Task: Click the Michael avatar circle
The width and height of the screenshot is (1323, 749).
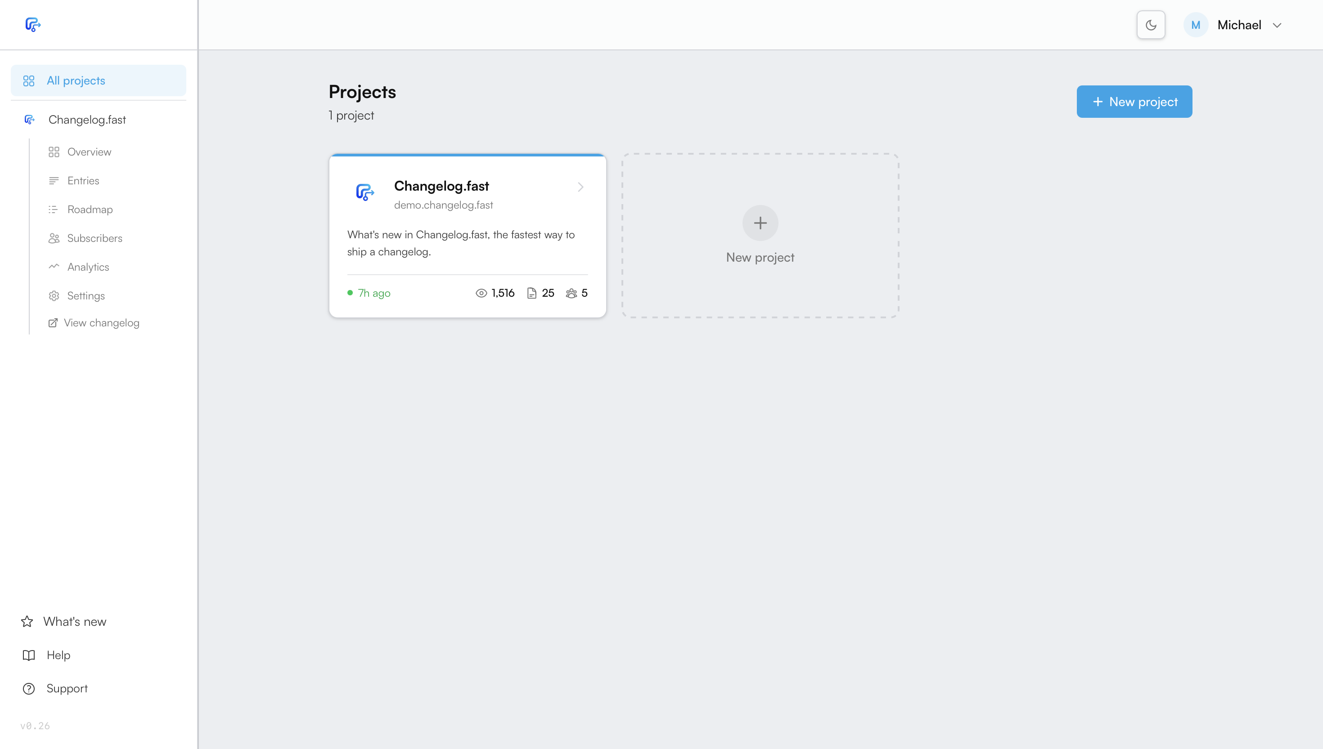Action: click(1195, 25)
